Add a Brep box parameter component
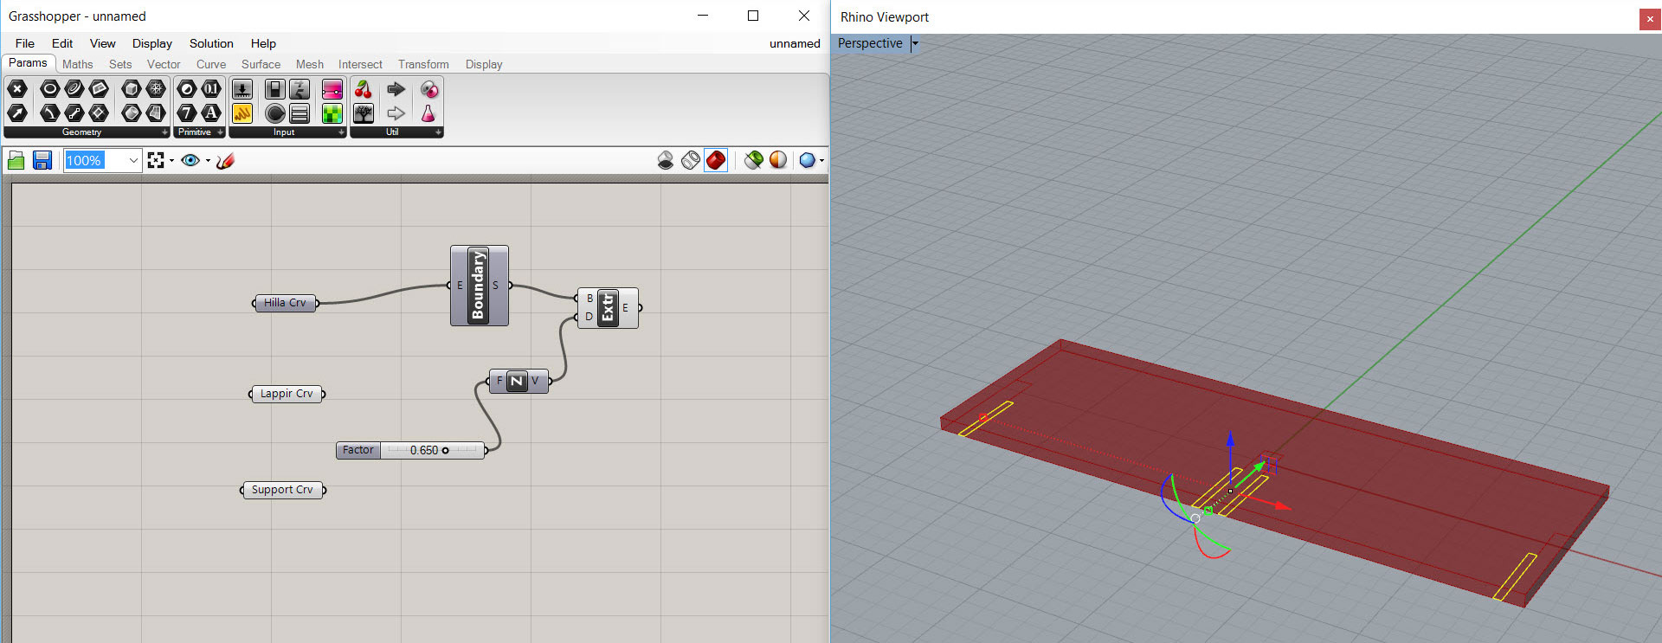 [x=132, y=89]
